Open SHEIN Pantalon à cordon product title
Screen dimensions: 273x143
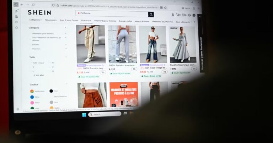[x=122, y=65]
